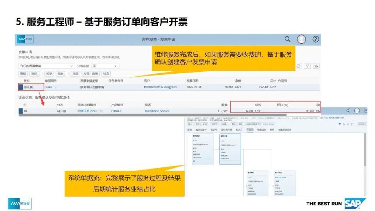Open the 新建 dropdown in invoice request toolbar
This screenshot has width=375, height=211.
point(35,74)
